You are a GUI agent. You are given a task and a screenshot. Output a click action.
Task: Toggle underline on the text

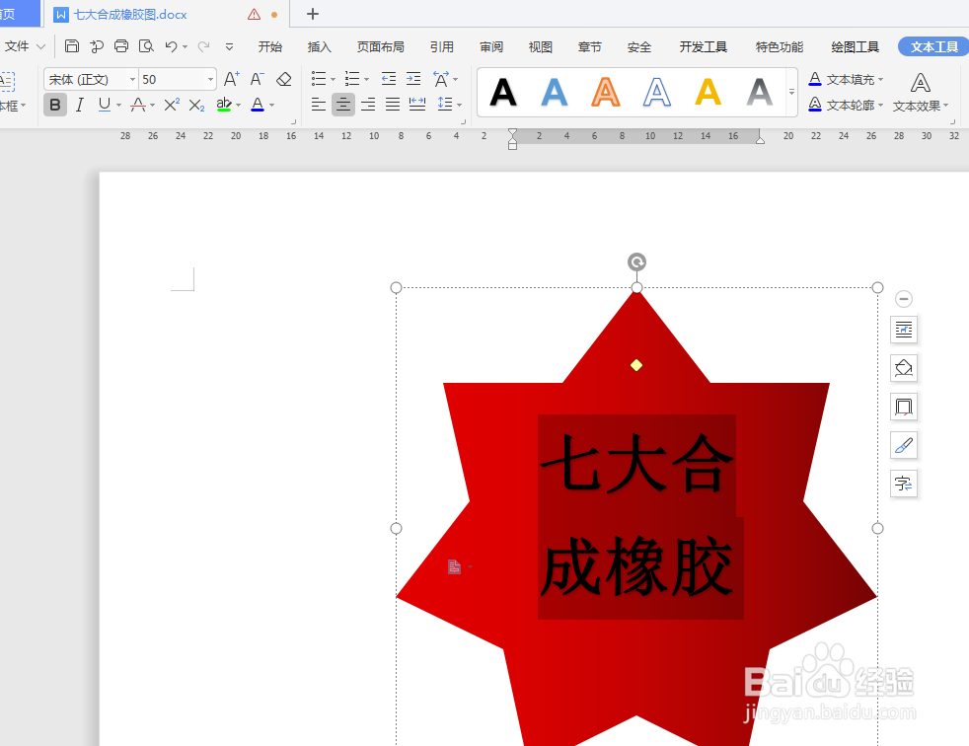103,104
